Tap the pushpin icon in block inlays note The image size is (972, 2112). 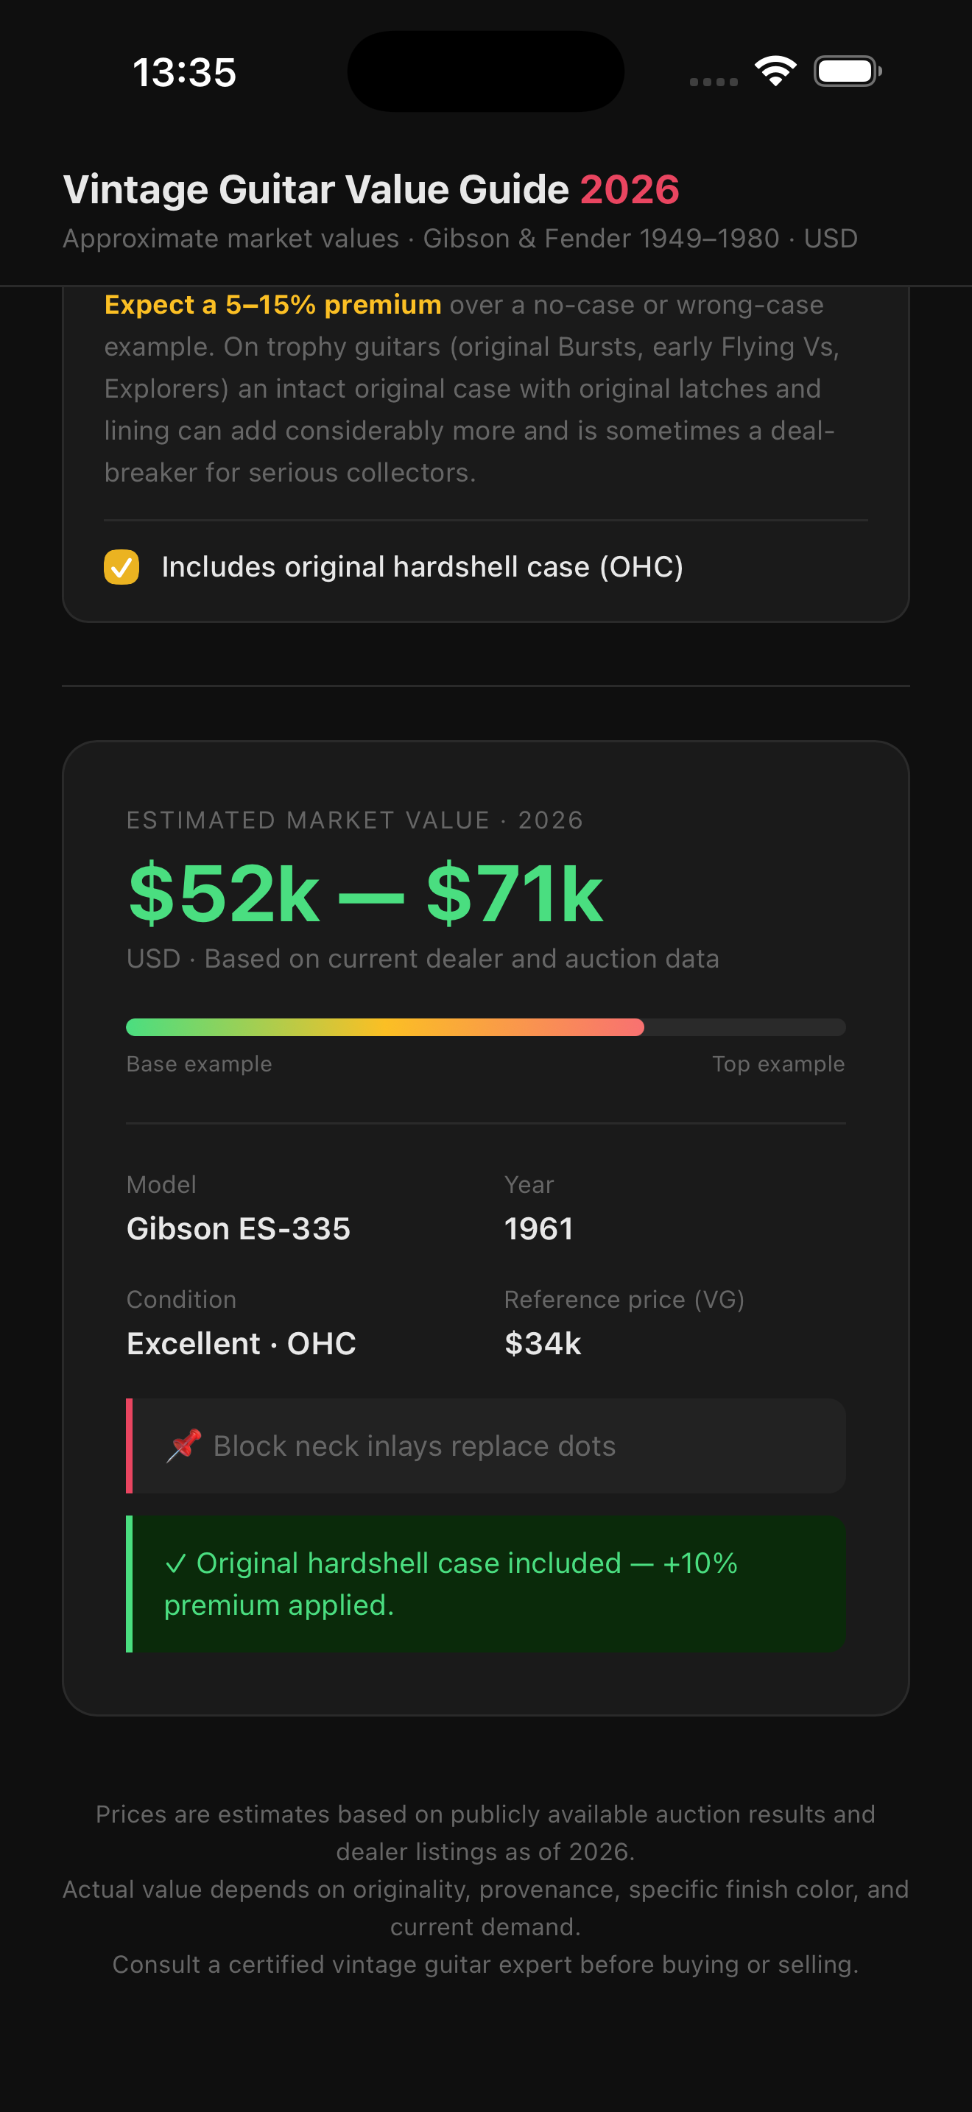(183, 1446)
